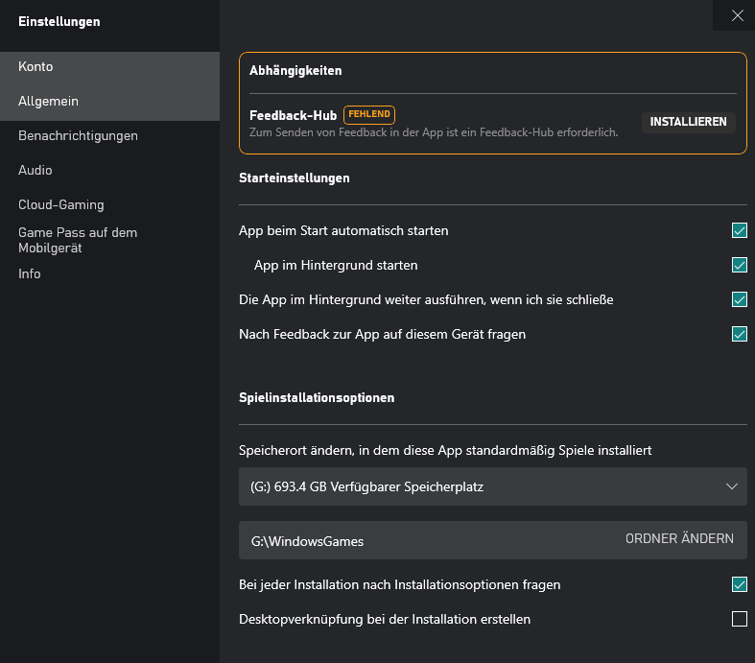Show the Info section

(30, 274)
